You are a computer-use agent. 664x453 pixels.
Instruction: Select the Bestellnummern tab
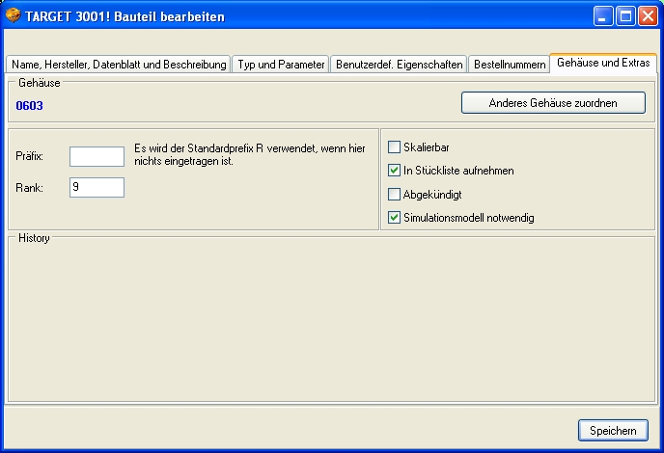pos(509,65)
